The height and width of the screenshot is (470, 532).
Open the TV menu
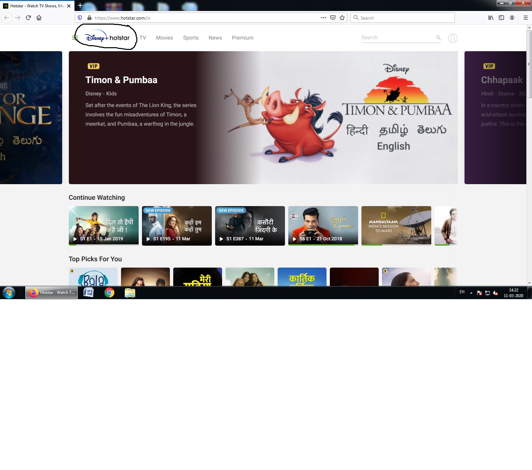click(143, 38)
